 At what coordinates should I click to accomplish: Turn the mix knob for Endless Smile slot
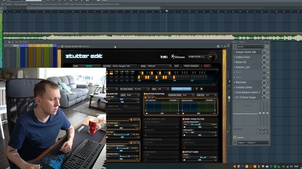click(x=264, y=57)
